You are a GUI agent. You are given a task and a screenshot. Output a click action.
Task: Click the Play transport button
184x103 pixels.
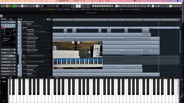point(83,6)
